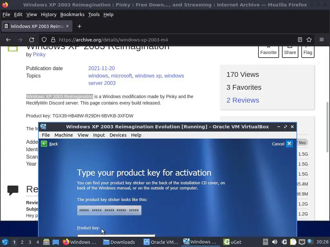
Task: Click the microsoft topic link
Action: tap(121, 76)
